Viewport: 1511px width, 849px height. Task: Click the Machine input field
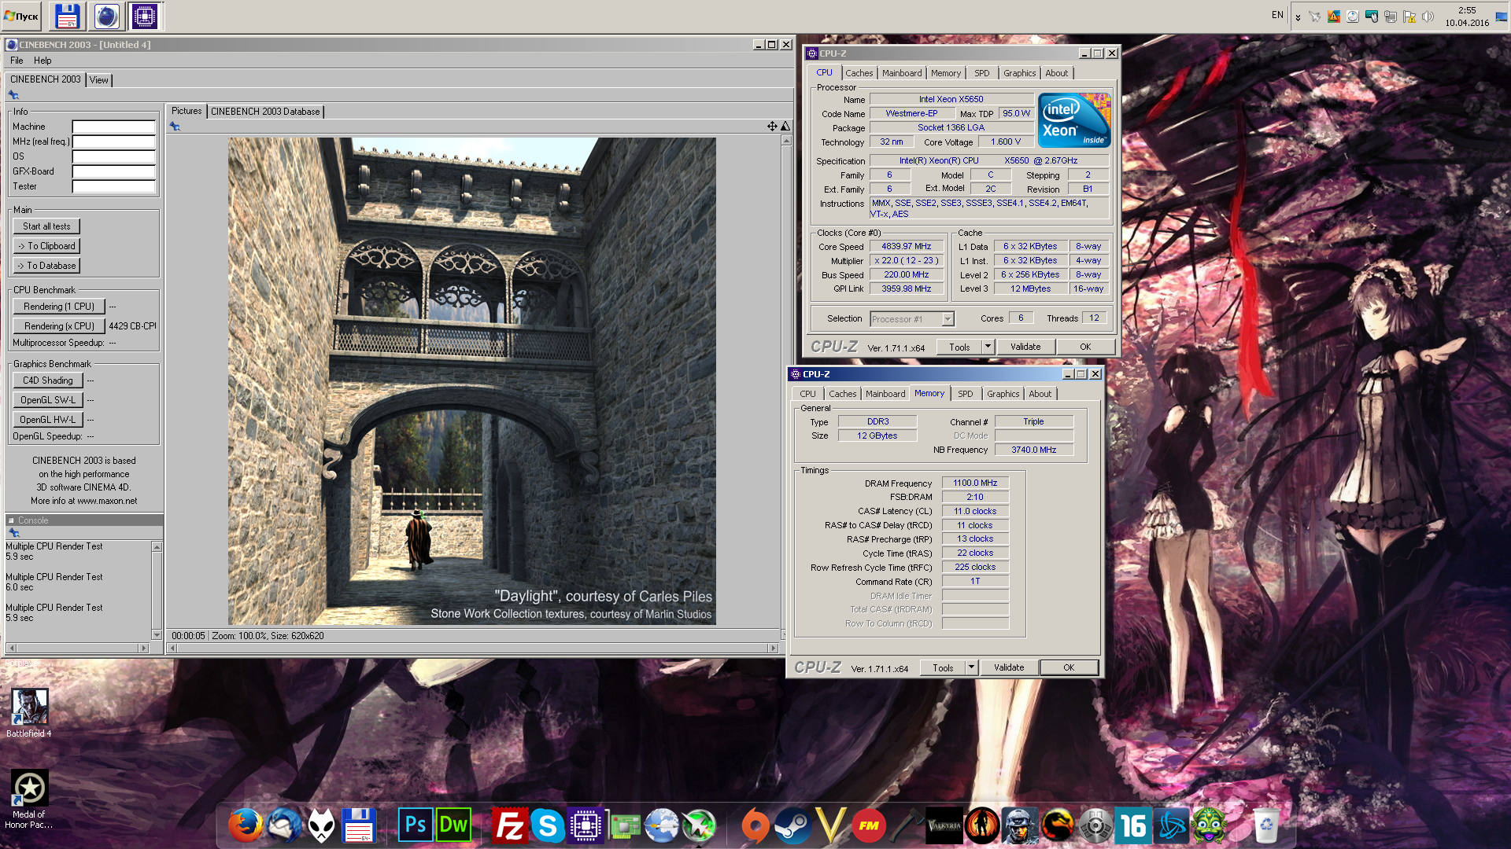(x=114, y=127)
